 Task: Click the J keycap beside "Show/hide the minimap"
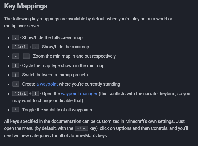(x=35, y=47)
